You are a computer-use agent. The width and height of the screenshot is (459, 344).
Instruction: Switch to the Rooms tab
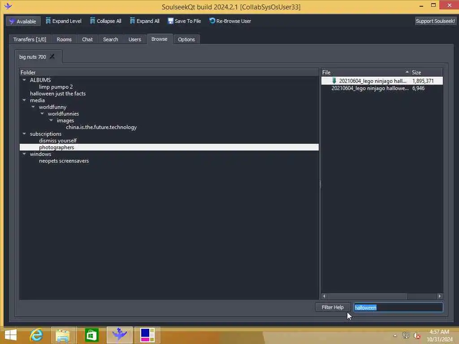coord(64,39)
